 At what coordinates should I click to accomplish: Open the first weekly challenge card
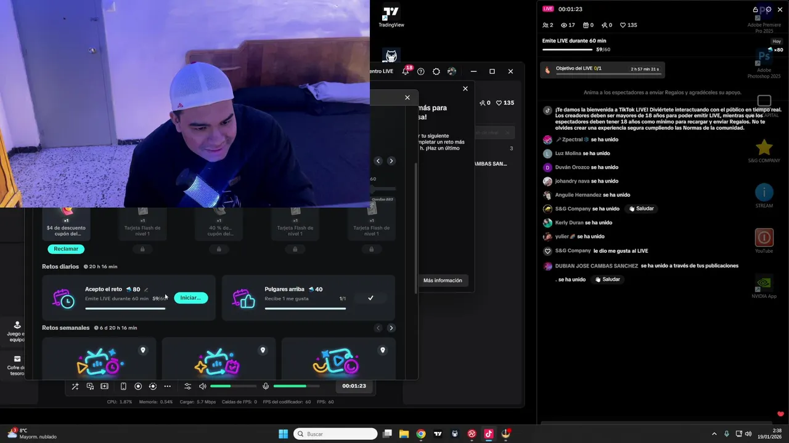(99, 358)
